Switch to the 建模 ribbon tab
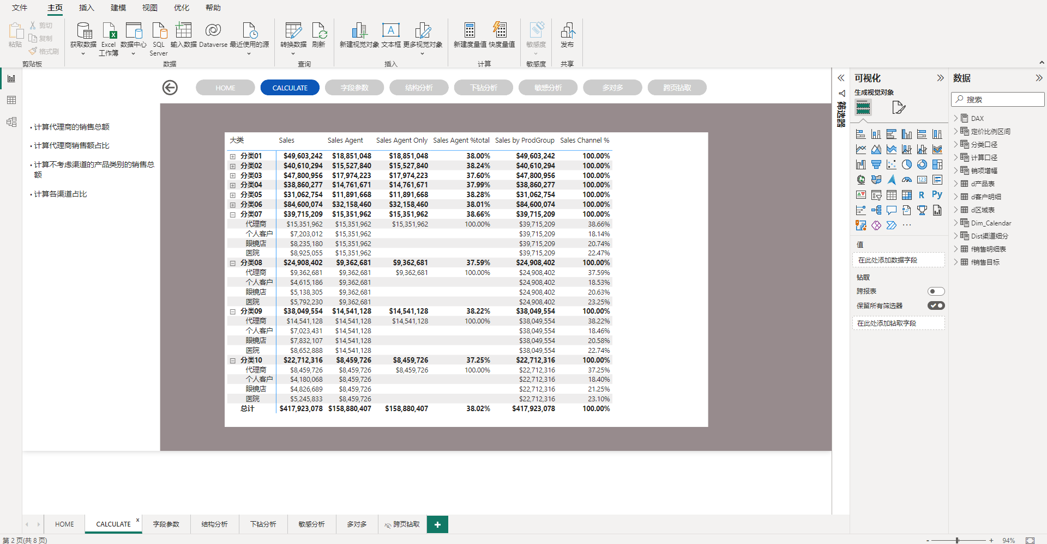This screenshot has height=544, width=1047. [x=118, y=8]
